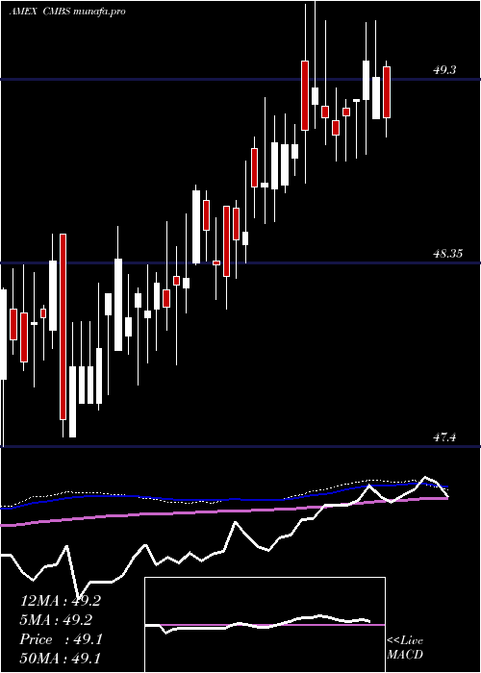Viewport: 481px width, 673px height.
Task: Click the 50MA : 49.1 readout
Action: (60, 658)
